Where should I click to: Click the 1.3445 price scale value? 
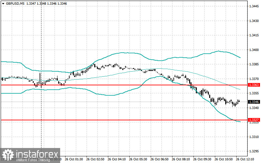click(x=254, y=6)
